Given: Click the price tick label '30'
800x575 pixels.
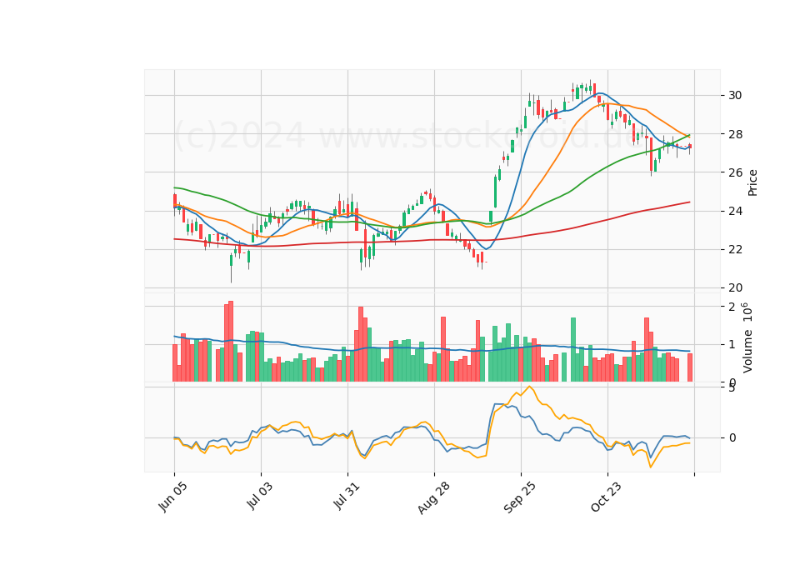Looking at the screenshot, I should click(735, 95).
